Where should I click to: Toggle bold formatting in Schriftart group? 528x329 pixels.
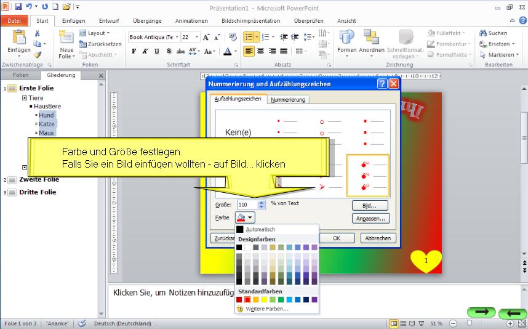(x=134, y=52)
